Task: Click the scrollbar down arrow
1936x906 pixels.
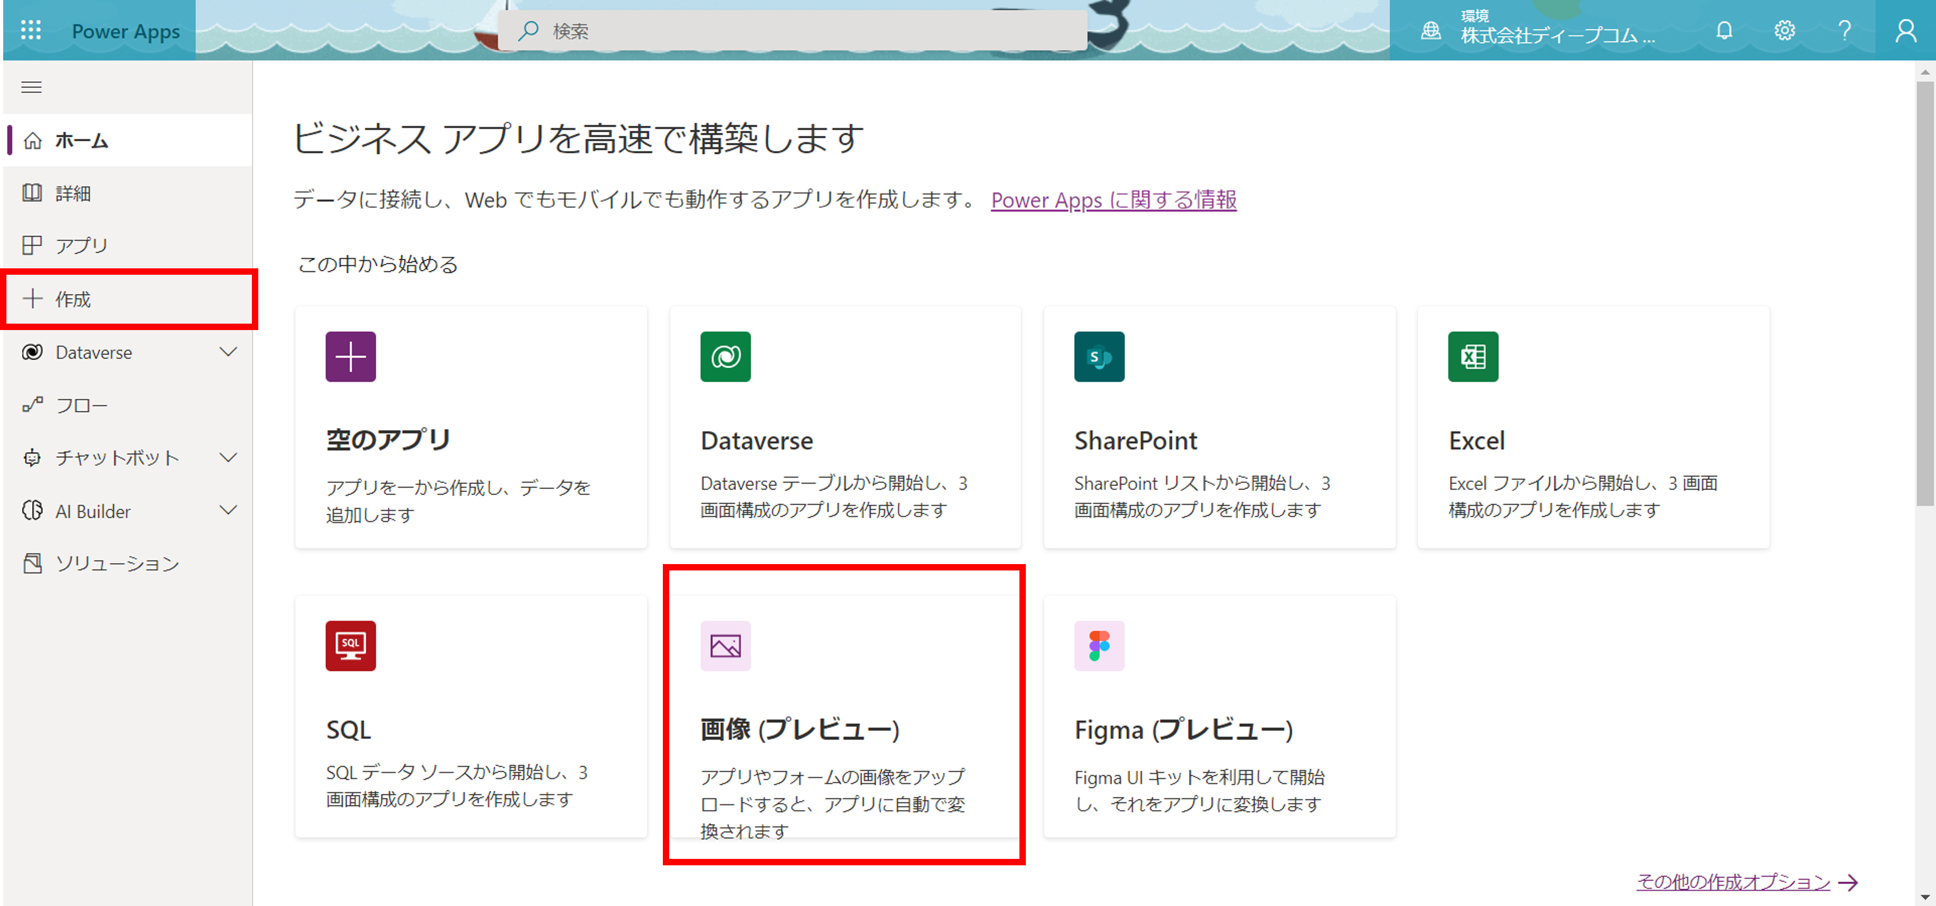Action: click(x=1924, y=897)
